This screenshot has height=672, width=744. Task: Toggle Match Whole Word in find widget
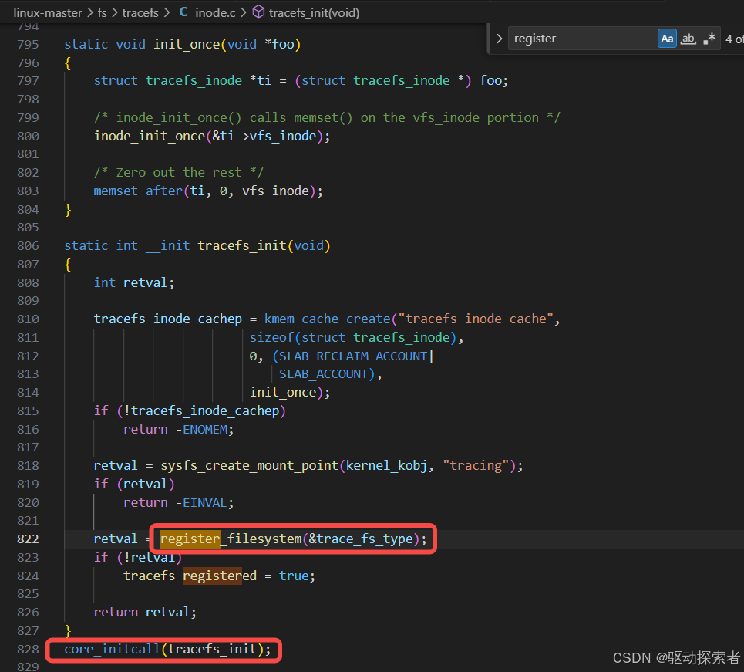point(688,39)
